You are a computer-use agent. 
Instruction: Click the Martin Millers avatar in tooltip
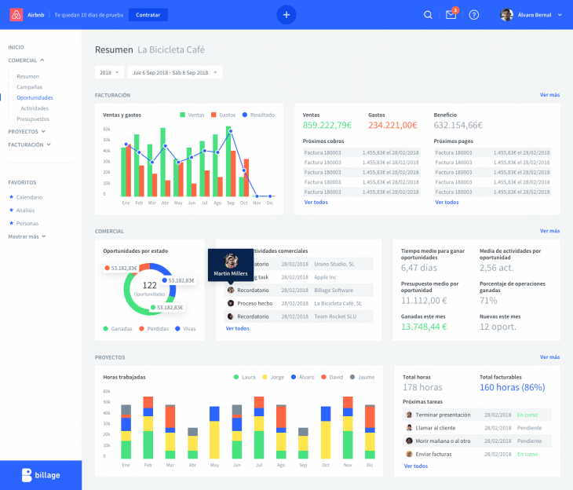pyautogui.click(x=231, y=261)
